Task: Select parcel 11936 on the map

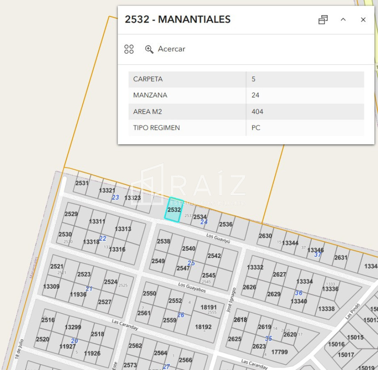Action: tap(78, 294)
